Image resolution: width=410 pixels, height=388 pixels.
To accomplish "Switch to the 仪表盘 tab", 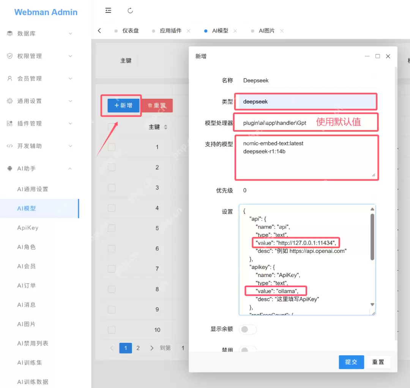I will point(131,31).
